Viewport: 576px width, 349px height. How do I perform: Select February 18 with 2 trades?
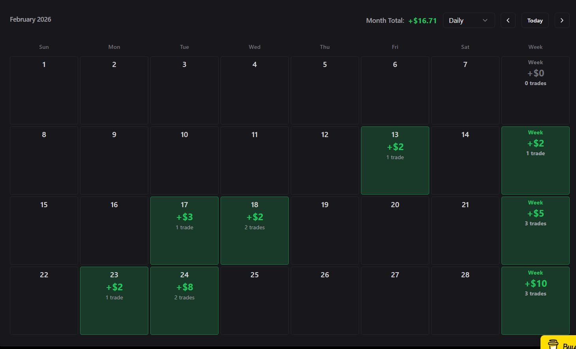pos(254,230)
